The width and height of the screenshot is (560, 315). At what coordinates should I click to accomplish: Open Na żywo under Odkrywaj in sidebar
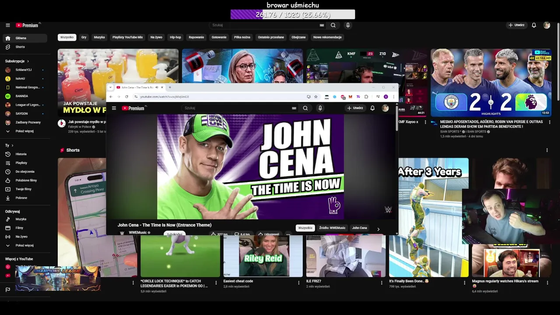pos(25,237)
